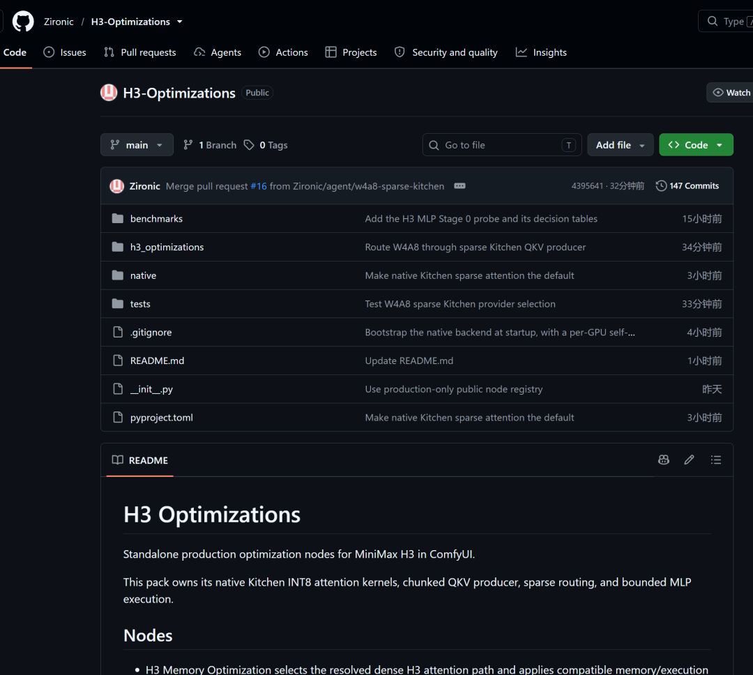Open the README.md file

[157, 361]
